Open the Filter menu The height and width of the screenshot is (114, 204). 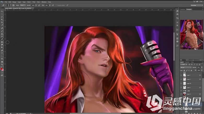point(34,2)
